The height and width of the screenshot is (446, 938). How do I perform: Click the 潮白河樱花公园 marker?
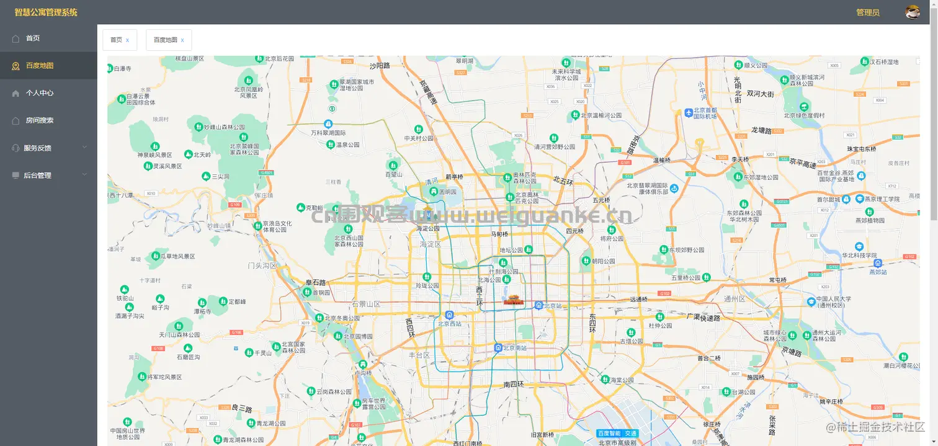point(904,357)
